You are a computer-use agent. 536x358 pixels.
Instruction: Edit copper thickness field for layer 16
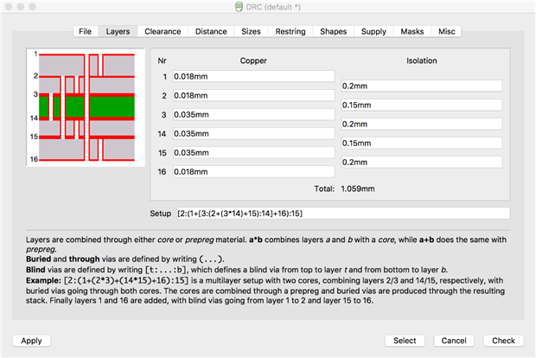[253, 171]
